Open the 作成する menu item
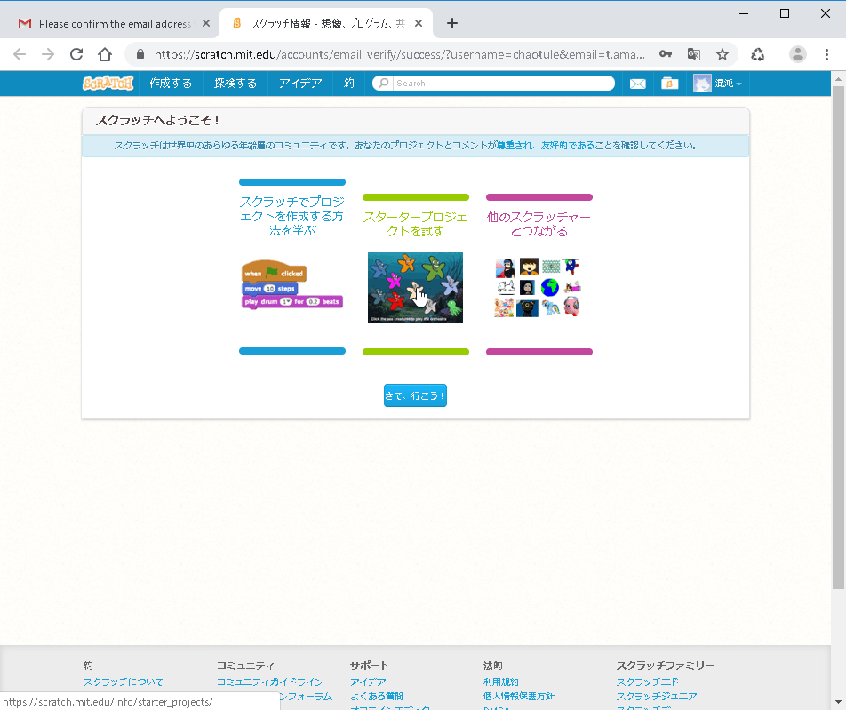This screenshot has height=710, width=846. coord(171,84)
